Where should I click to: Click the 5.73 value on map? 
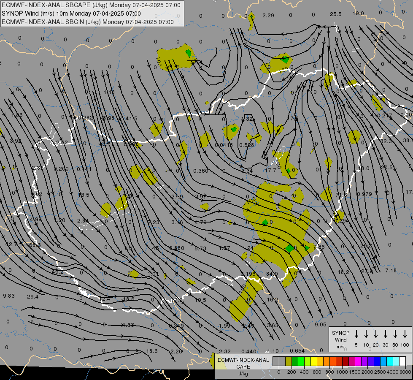pos(200,248)
